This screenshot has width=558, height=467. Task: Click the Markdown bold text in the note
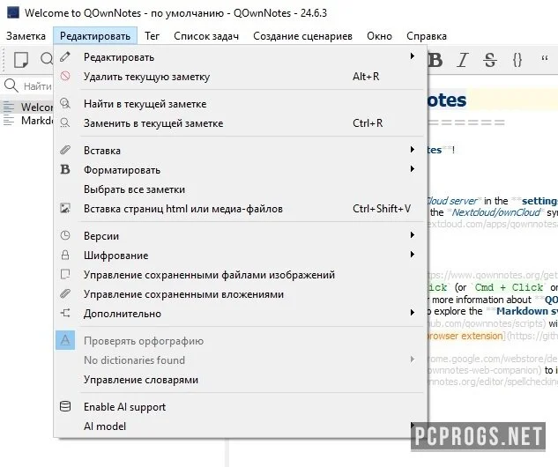(x=526, y=311)
